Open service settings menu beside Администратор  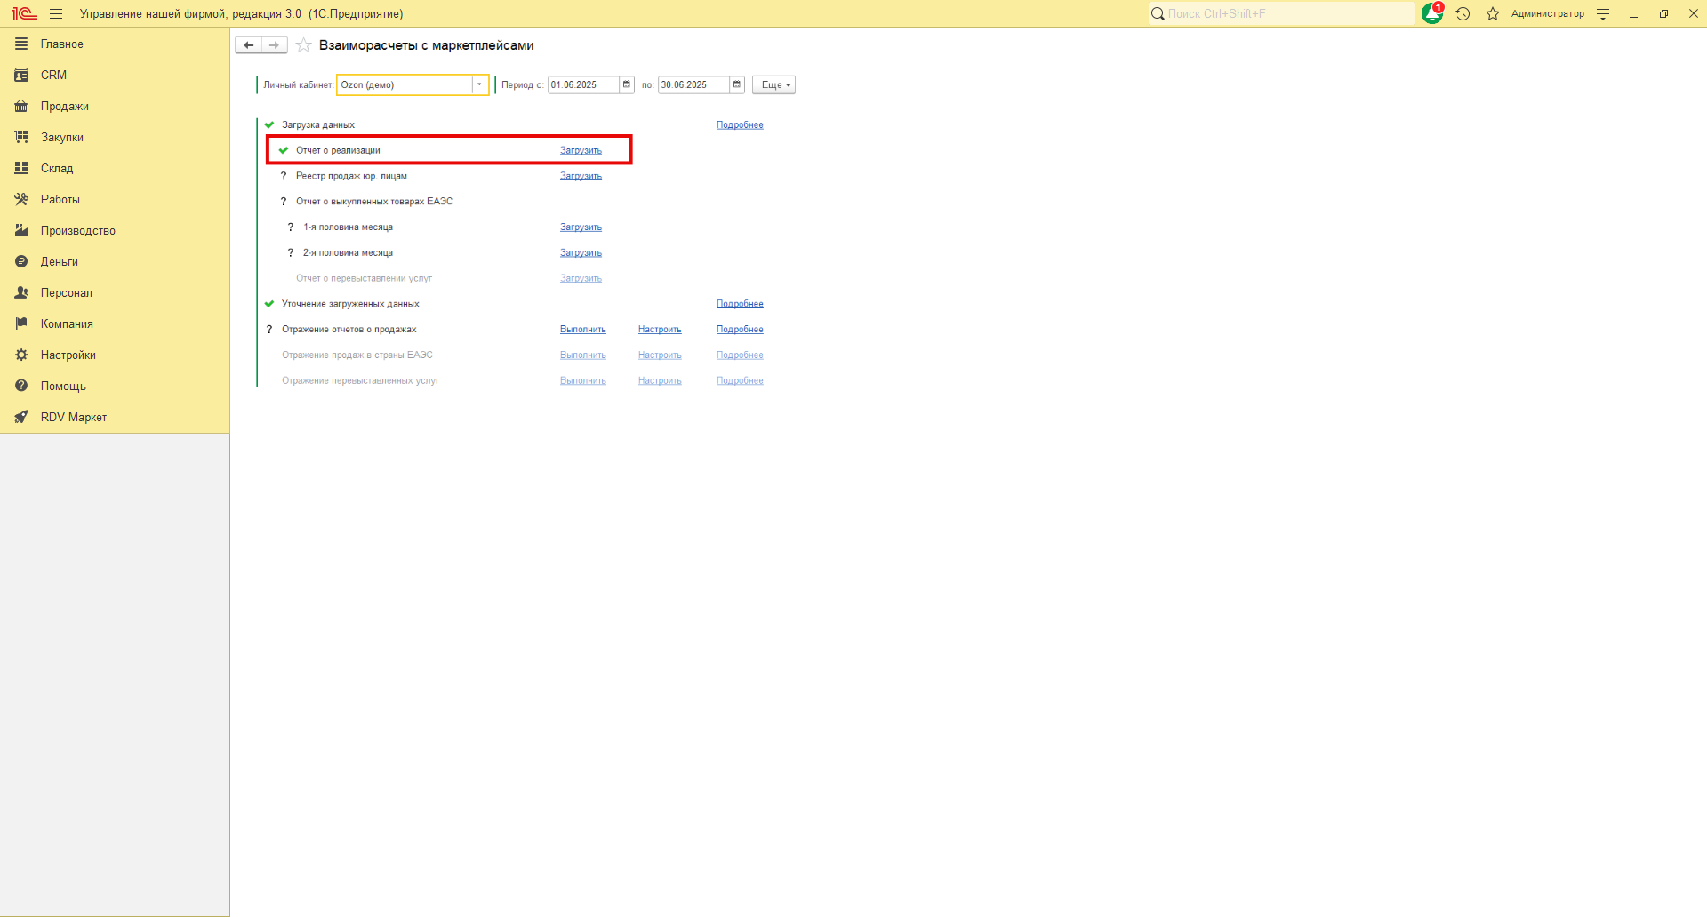[x=1603, y=13]
